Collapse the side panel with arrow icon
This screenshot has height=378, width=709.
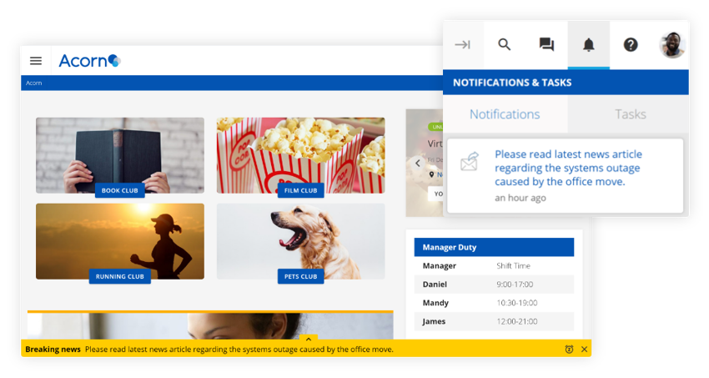[463, 45]
